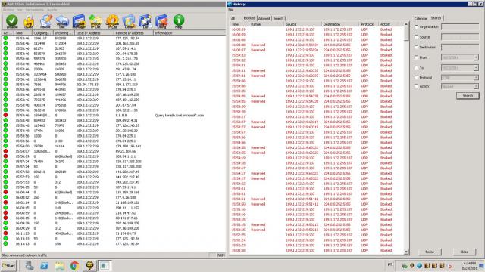This screenshot has width=485, height=272.
Task: Click the yellow bee taskbar icon
Action: tap(89, 265)
